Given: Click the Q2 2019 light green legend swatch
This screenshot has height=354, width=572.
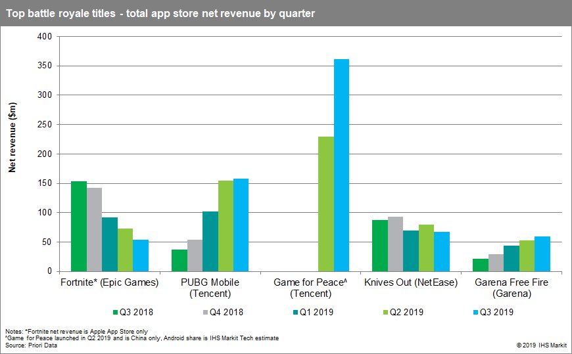Looking at the screenshot, I should coord(385,313).
